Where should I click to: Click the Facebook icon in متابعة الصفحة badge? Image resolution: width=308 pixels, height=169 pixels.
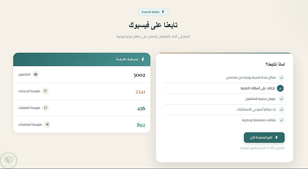click(163, 12)
